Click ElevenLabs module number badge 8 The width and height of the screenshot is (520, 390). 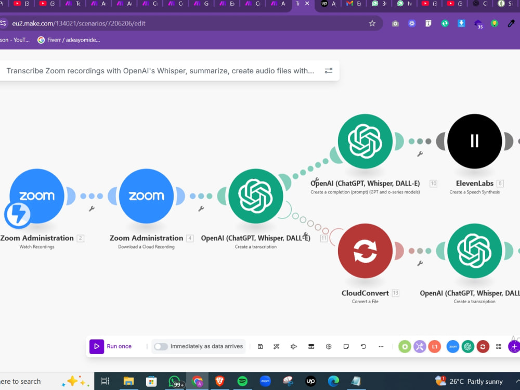click(x=500, y=184)
